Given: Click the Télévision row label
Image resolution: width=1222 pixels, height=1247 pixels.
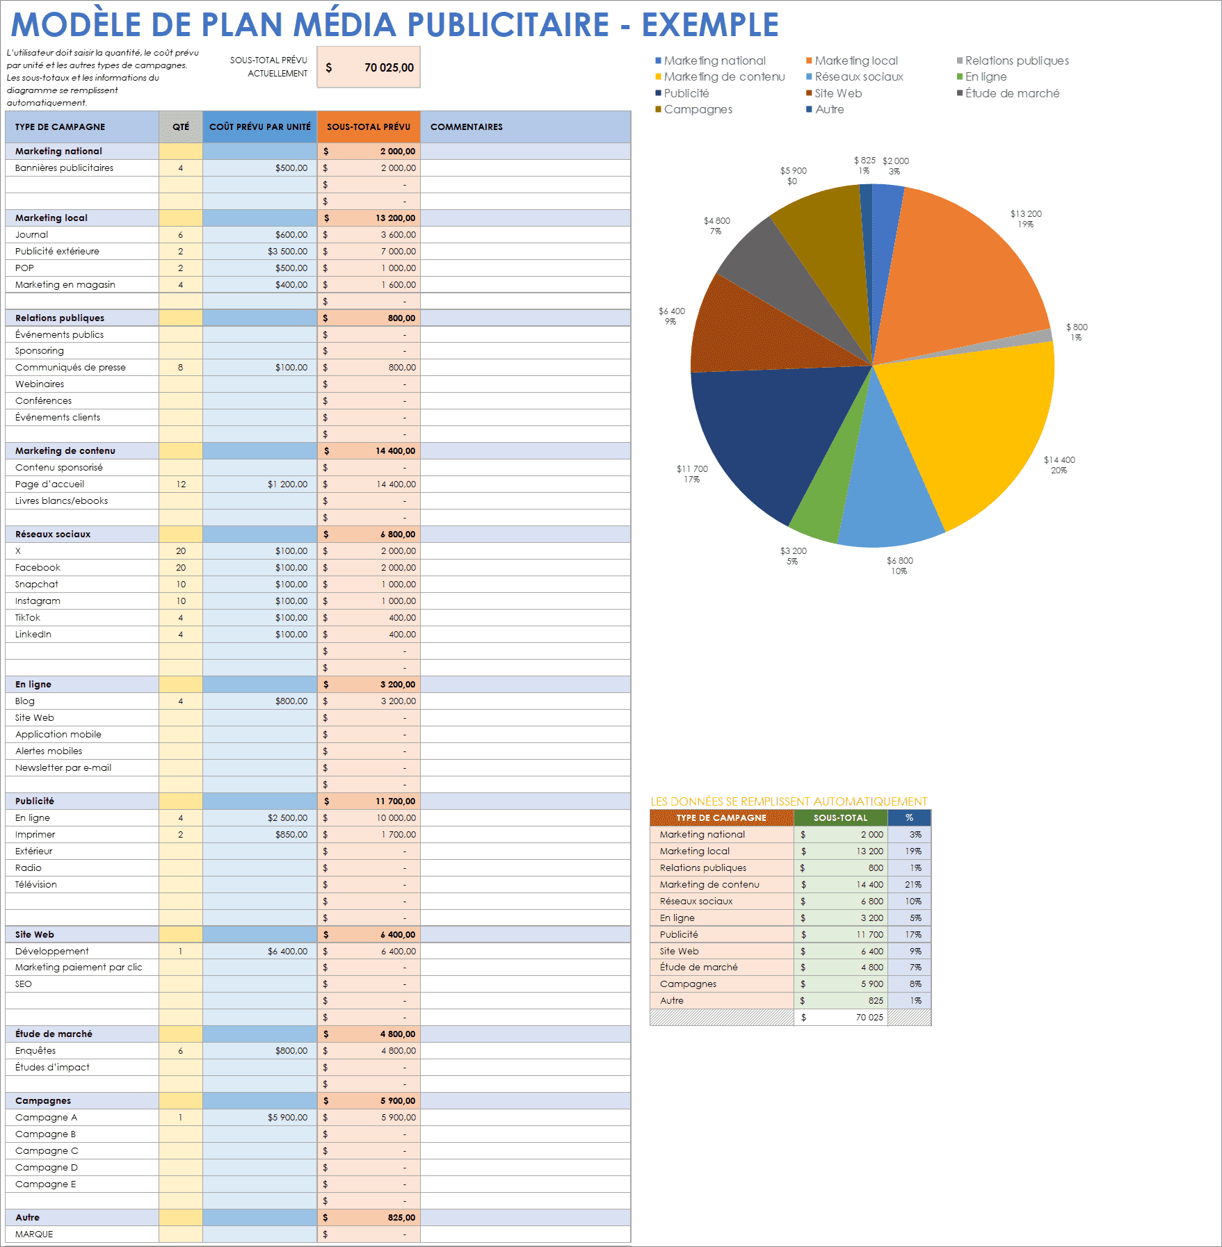Looking at the screenshot, I should tap(82, 885).
